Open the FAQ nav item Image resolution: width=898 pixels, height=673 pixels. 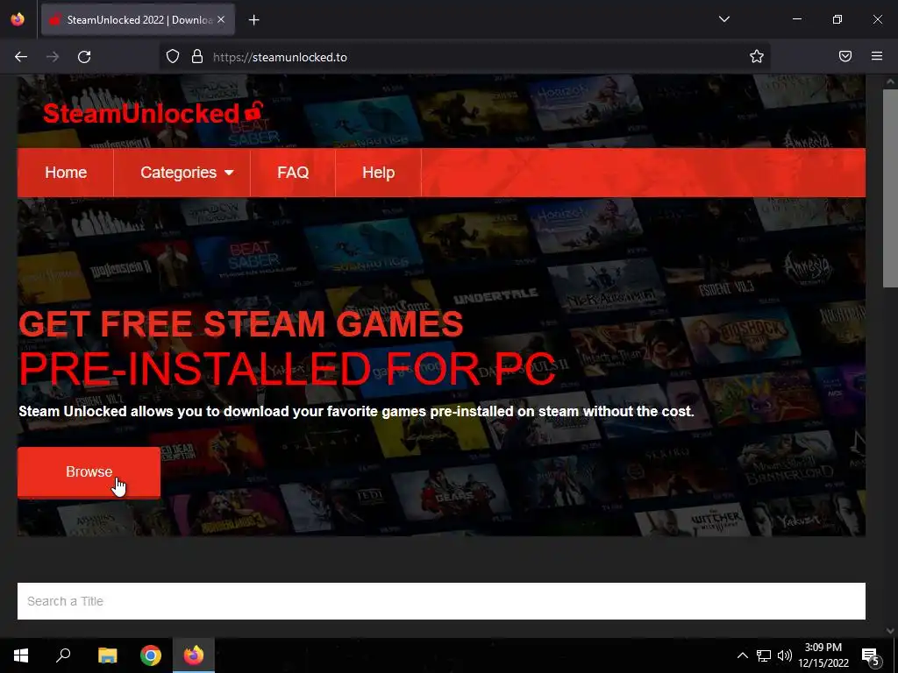(293, 173)
